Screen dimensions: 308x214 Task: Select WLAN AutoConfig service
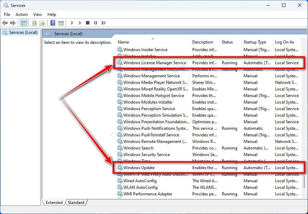pyautogui.click(x=208, y=187)
